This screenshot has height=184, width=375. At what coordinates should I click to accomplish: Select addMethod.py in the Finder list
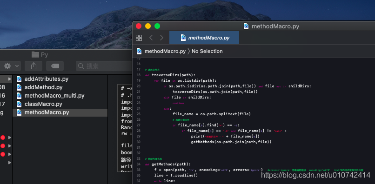60,87
